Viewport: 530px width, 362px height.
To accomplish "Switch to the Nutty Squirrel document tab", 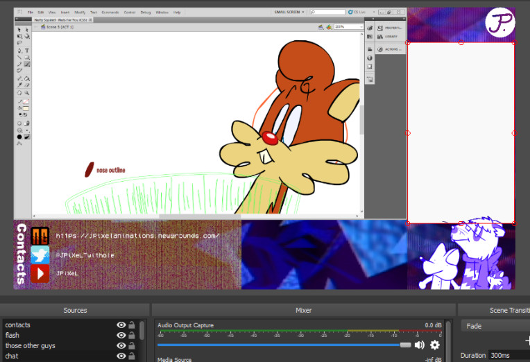I will click(x=62, y=20).
